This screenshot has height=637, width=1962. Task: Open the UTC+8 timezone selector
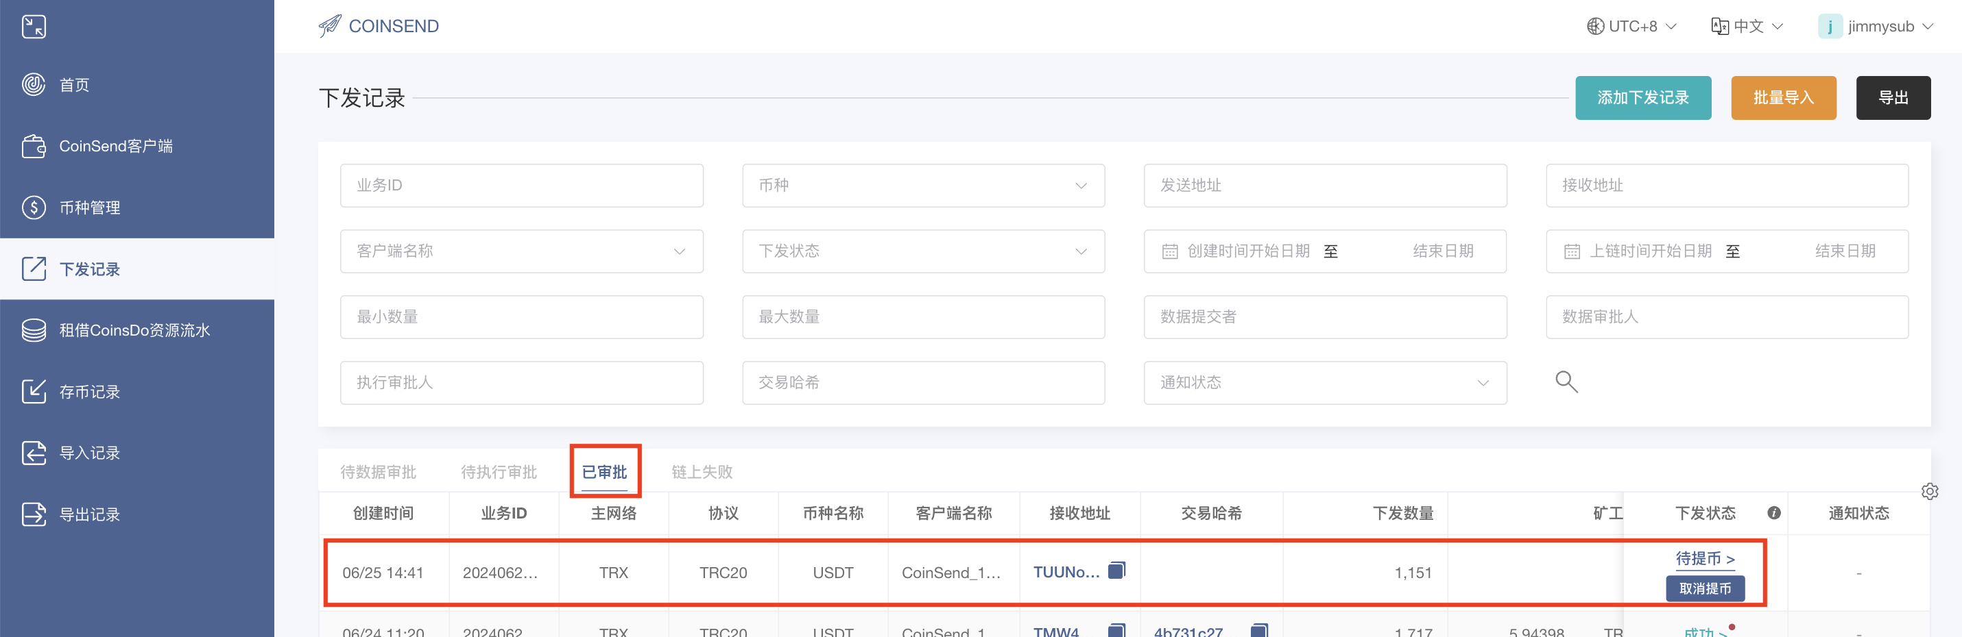[1631, 27]
